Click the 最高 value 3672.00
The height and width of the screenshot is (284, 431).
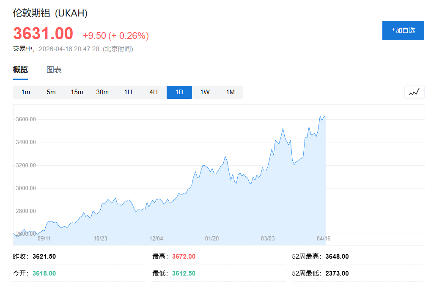coord(183,257)
